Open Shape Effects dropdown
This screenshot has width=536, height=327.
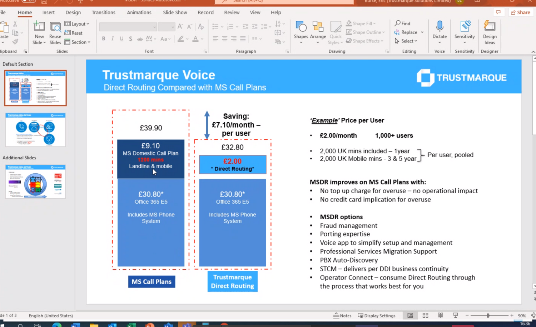(x=364, y=41)
